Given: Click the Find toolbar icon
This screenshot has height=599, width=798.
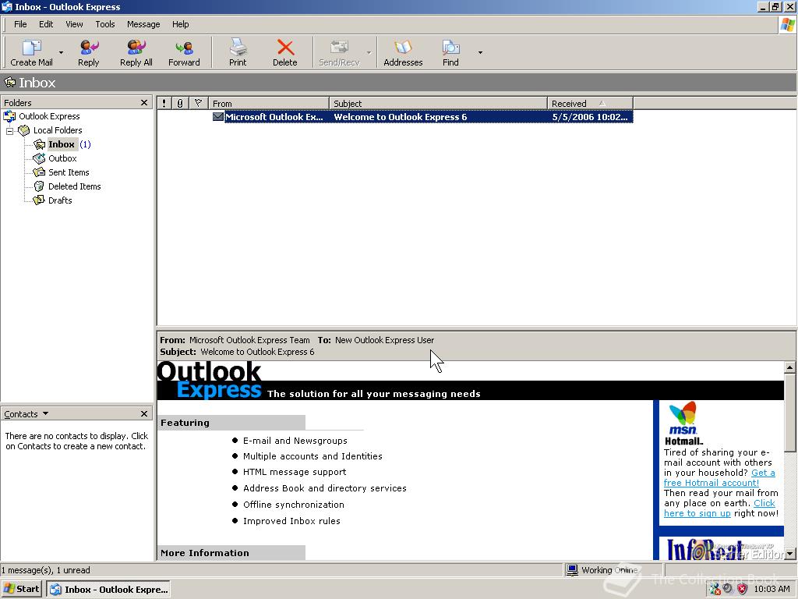Looking at the screenshot, I should [x=450, y=52].
